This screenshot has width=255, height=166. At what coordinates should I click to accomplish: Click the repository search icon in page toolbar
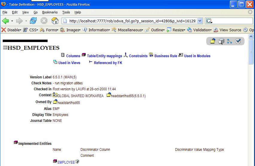tap(221, 41)
